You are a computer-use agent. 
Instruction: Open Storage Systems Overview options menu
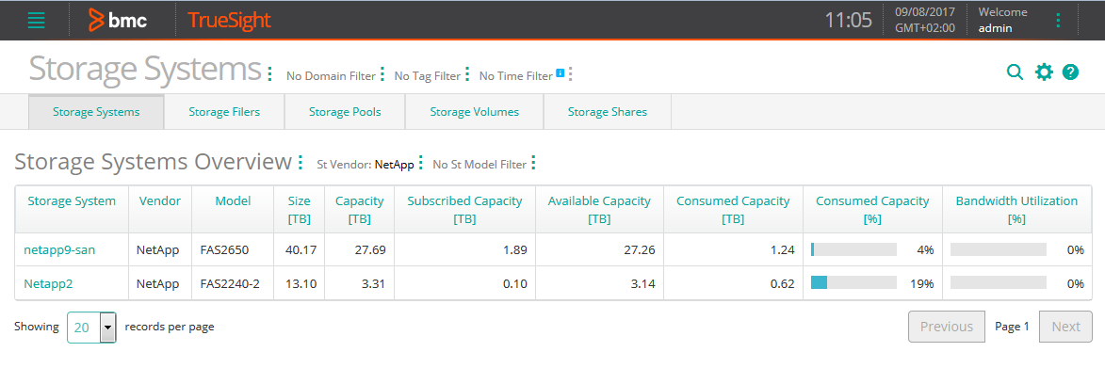(301, 163)
